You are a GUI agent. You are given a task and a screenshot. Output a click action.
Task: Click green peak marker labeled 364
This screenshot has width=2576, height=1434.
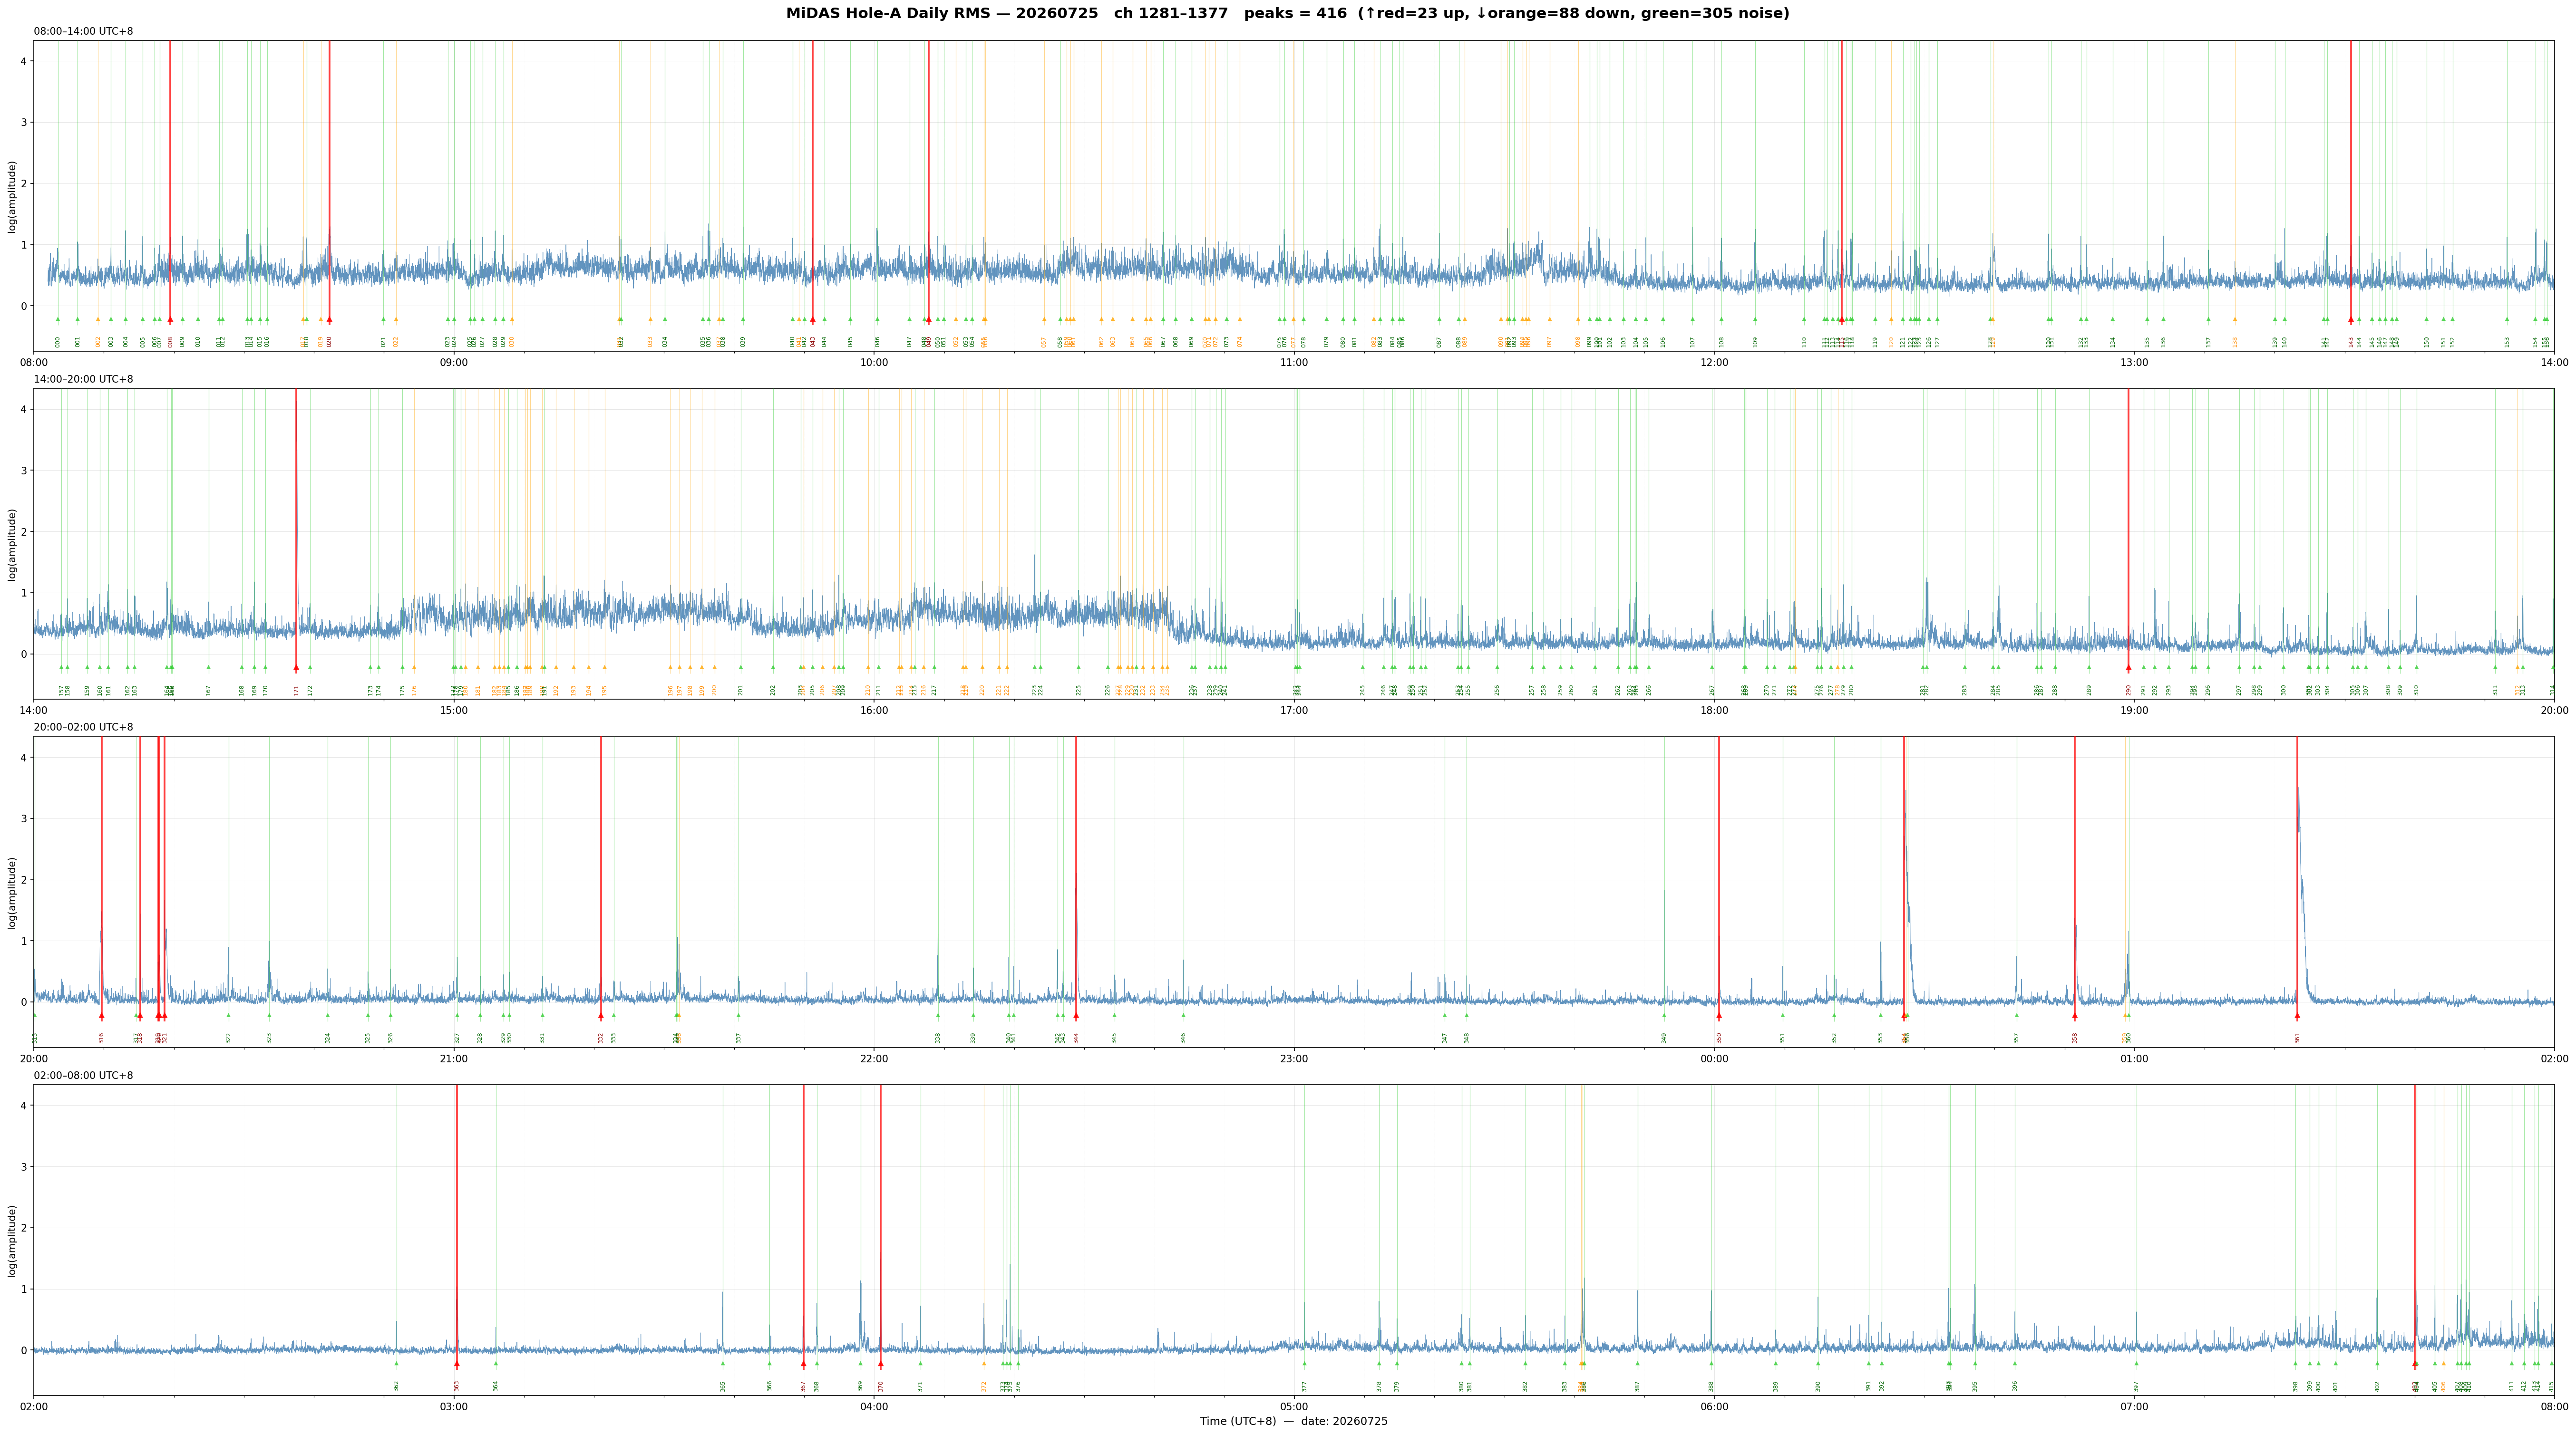495,1363
